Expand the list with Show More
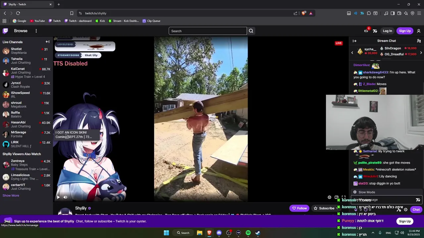The height and width of the screenshot is (238, 424). 11,195
